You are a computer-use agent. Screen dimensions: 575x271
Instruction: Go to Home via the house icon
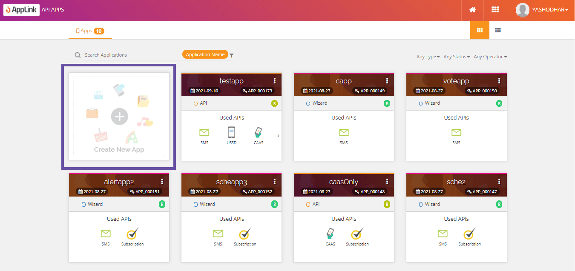pyautogui.click(x=472, y=10)
